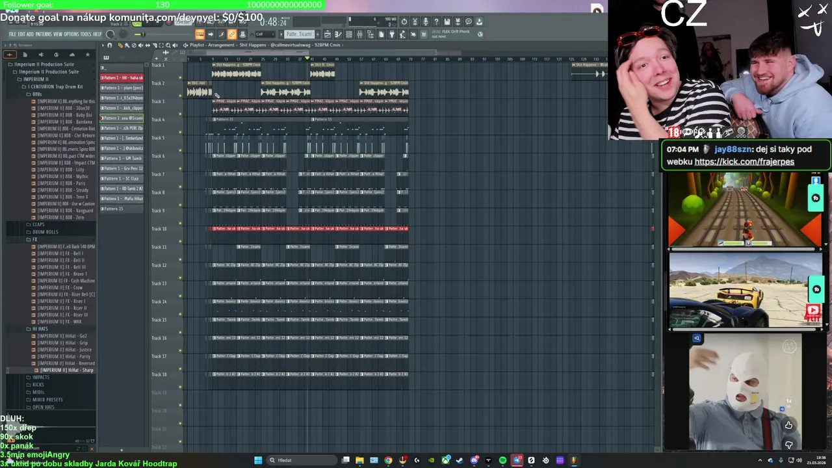Viewport: 832px width, 468px height.
Task: Open the kick.com/frajerpes link in chat
Action: [x=744, y=162]
